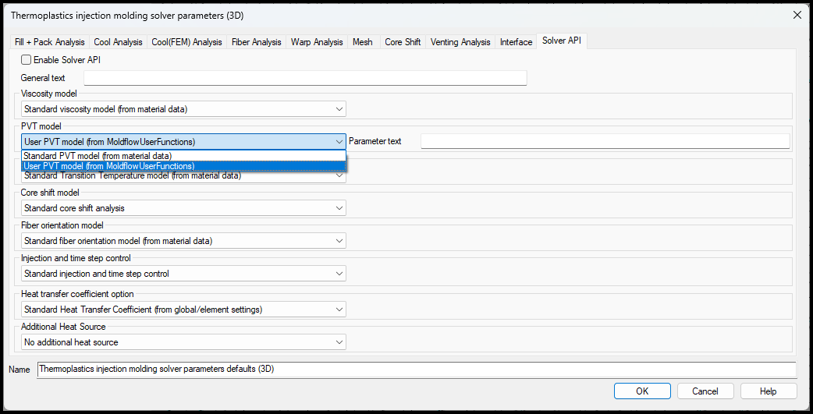
Task: Enable the Solver API checkbox
Action: [26, 59]
